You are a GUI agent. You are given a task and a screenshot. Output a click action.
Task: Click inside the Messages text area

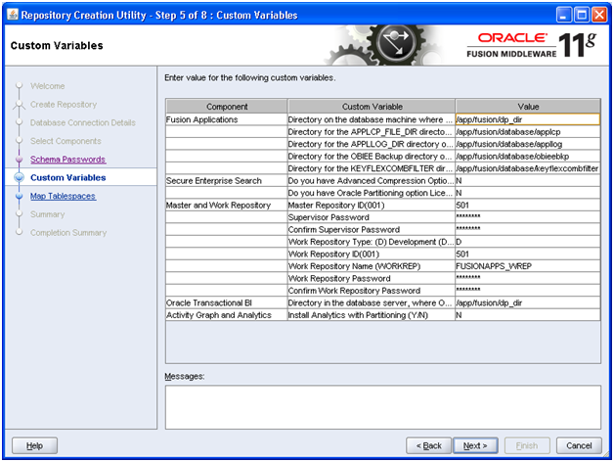pyautogui.click(x=383, y=407)
